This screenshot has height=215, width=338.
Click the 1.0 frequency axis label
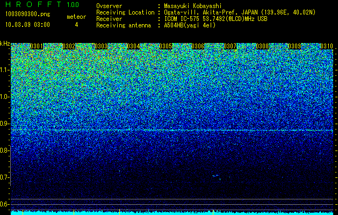(x=4, y=97)
